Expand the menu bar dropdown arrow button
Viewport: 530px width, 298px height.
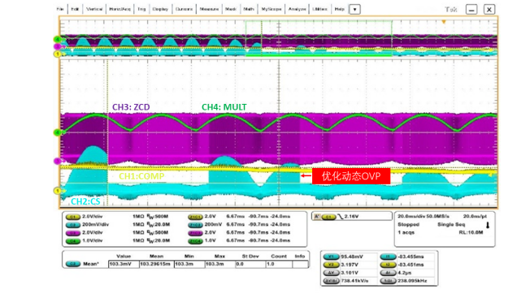354,10
